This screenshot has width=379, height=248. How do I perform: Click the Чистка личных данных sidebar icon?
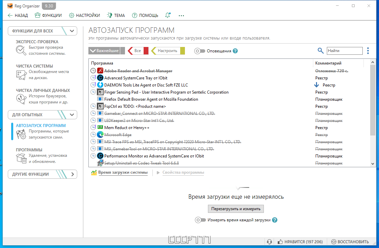[21, 99]
